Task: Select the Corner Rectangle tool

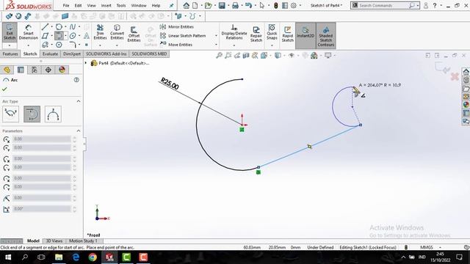Action: pyautogui.click(x=45, y=36)
